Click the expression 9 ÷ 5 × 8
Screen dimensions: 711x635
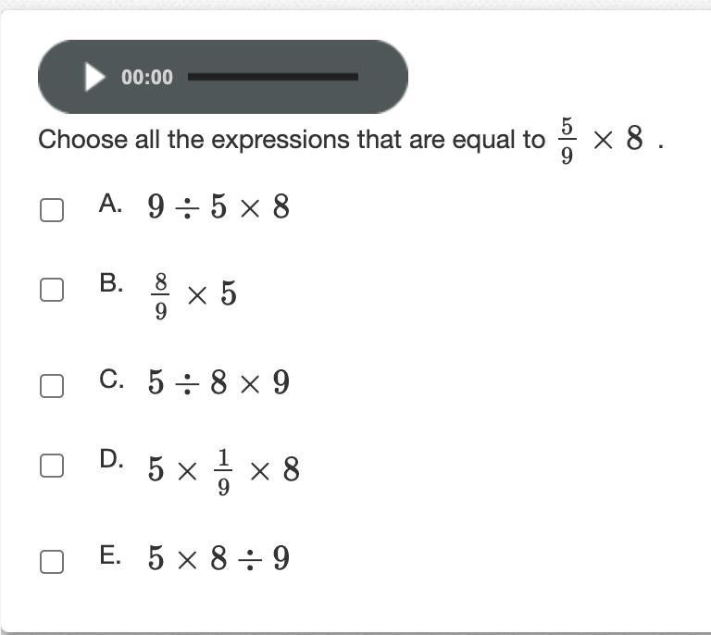tap(218, 206)
